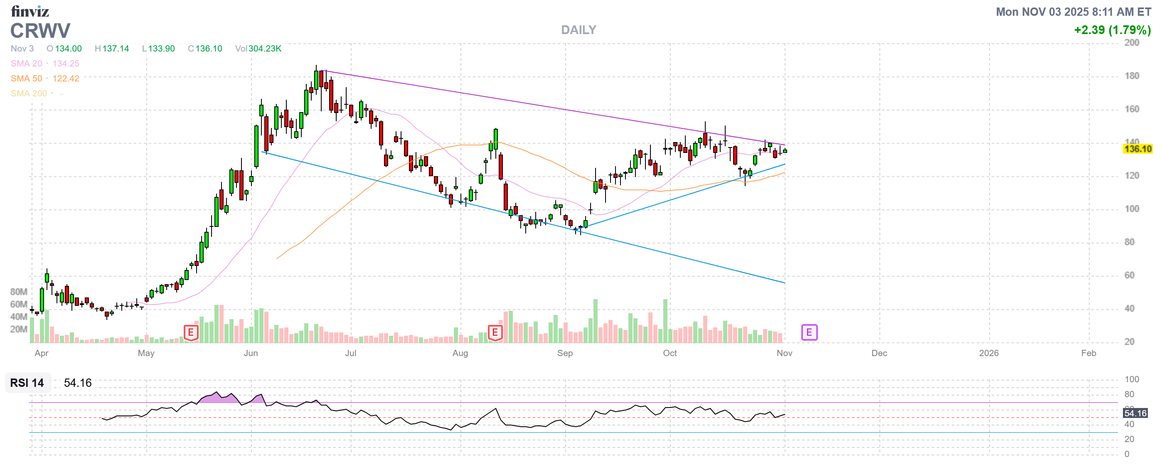The height and width of the screenshot is (467, 1162).
Task: Click the 200 price axis label
Action: point(1131,43)
